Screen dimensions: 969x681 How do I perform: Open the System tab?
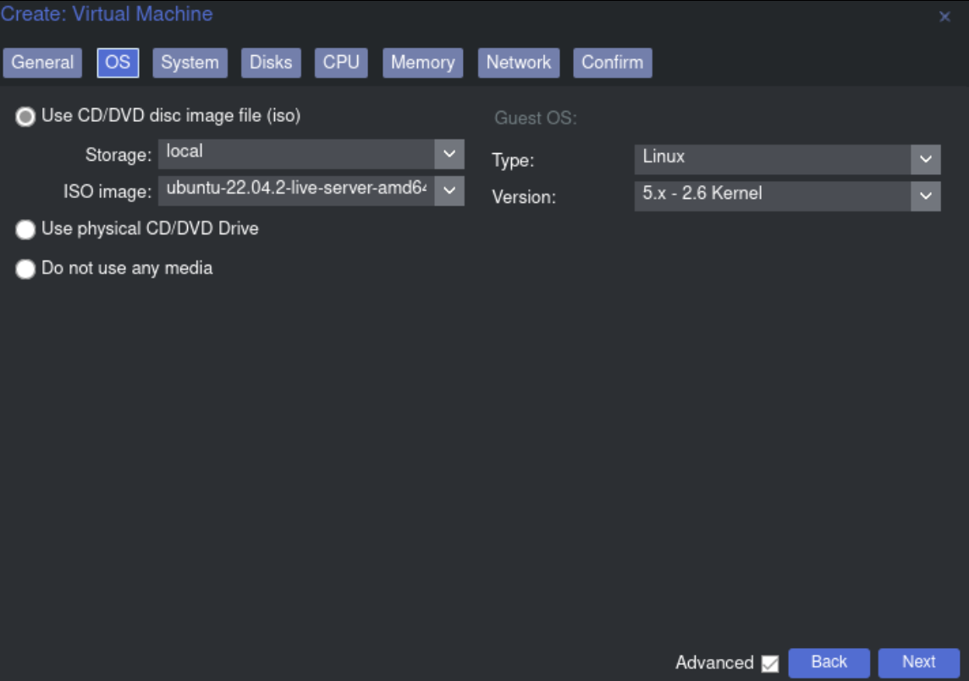190,63
